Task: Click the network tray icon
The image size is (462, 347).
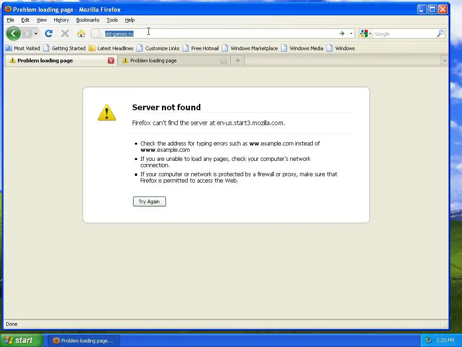Action: point(428,341)
